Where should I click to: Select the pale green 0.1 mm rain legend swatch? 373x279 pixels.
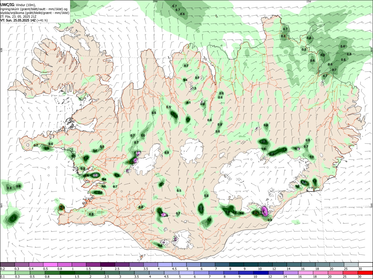pos(8,273)
